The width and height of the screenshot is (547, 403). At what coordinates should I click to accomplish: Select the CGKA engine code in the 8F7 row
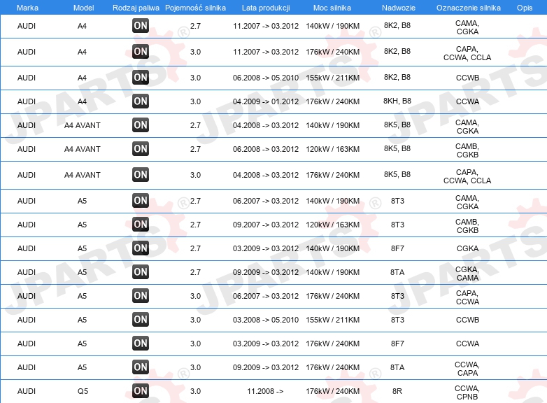pyautogui.click(x=467, y=248)
